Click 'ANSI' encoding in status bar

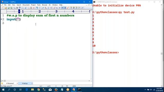(x=74, y=86)
